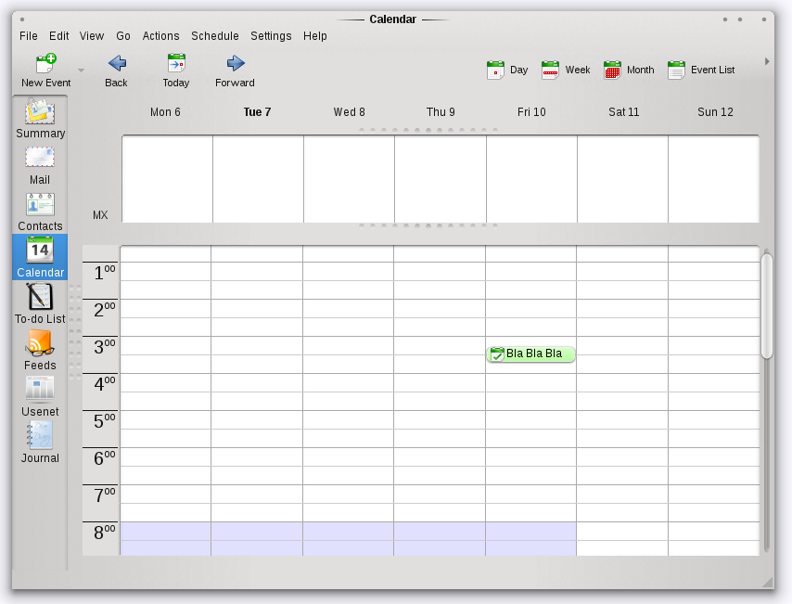The image size is (792, 604).
Task: Click the Mon 6 day header
Action: 165,112
